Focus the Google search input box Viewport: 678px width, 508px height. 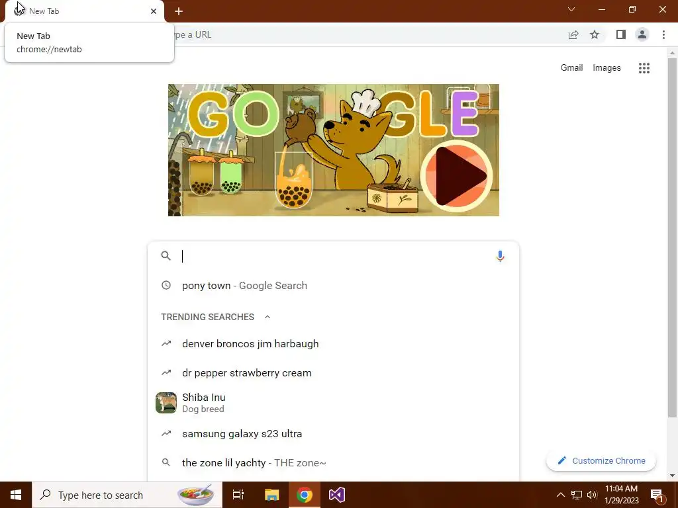[x=335, y=256]
